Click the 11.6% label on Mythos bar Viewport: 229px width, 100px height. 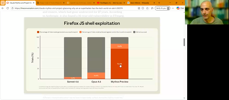(x=120, y=46)
